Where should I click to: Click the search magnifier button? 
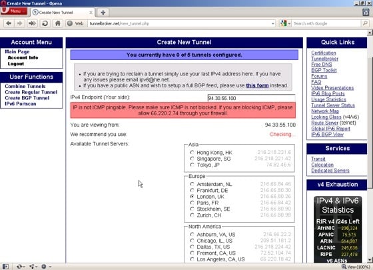[365, 23]
